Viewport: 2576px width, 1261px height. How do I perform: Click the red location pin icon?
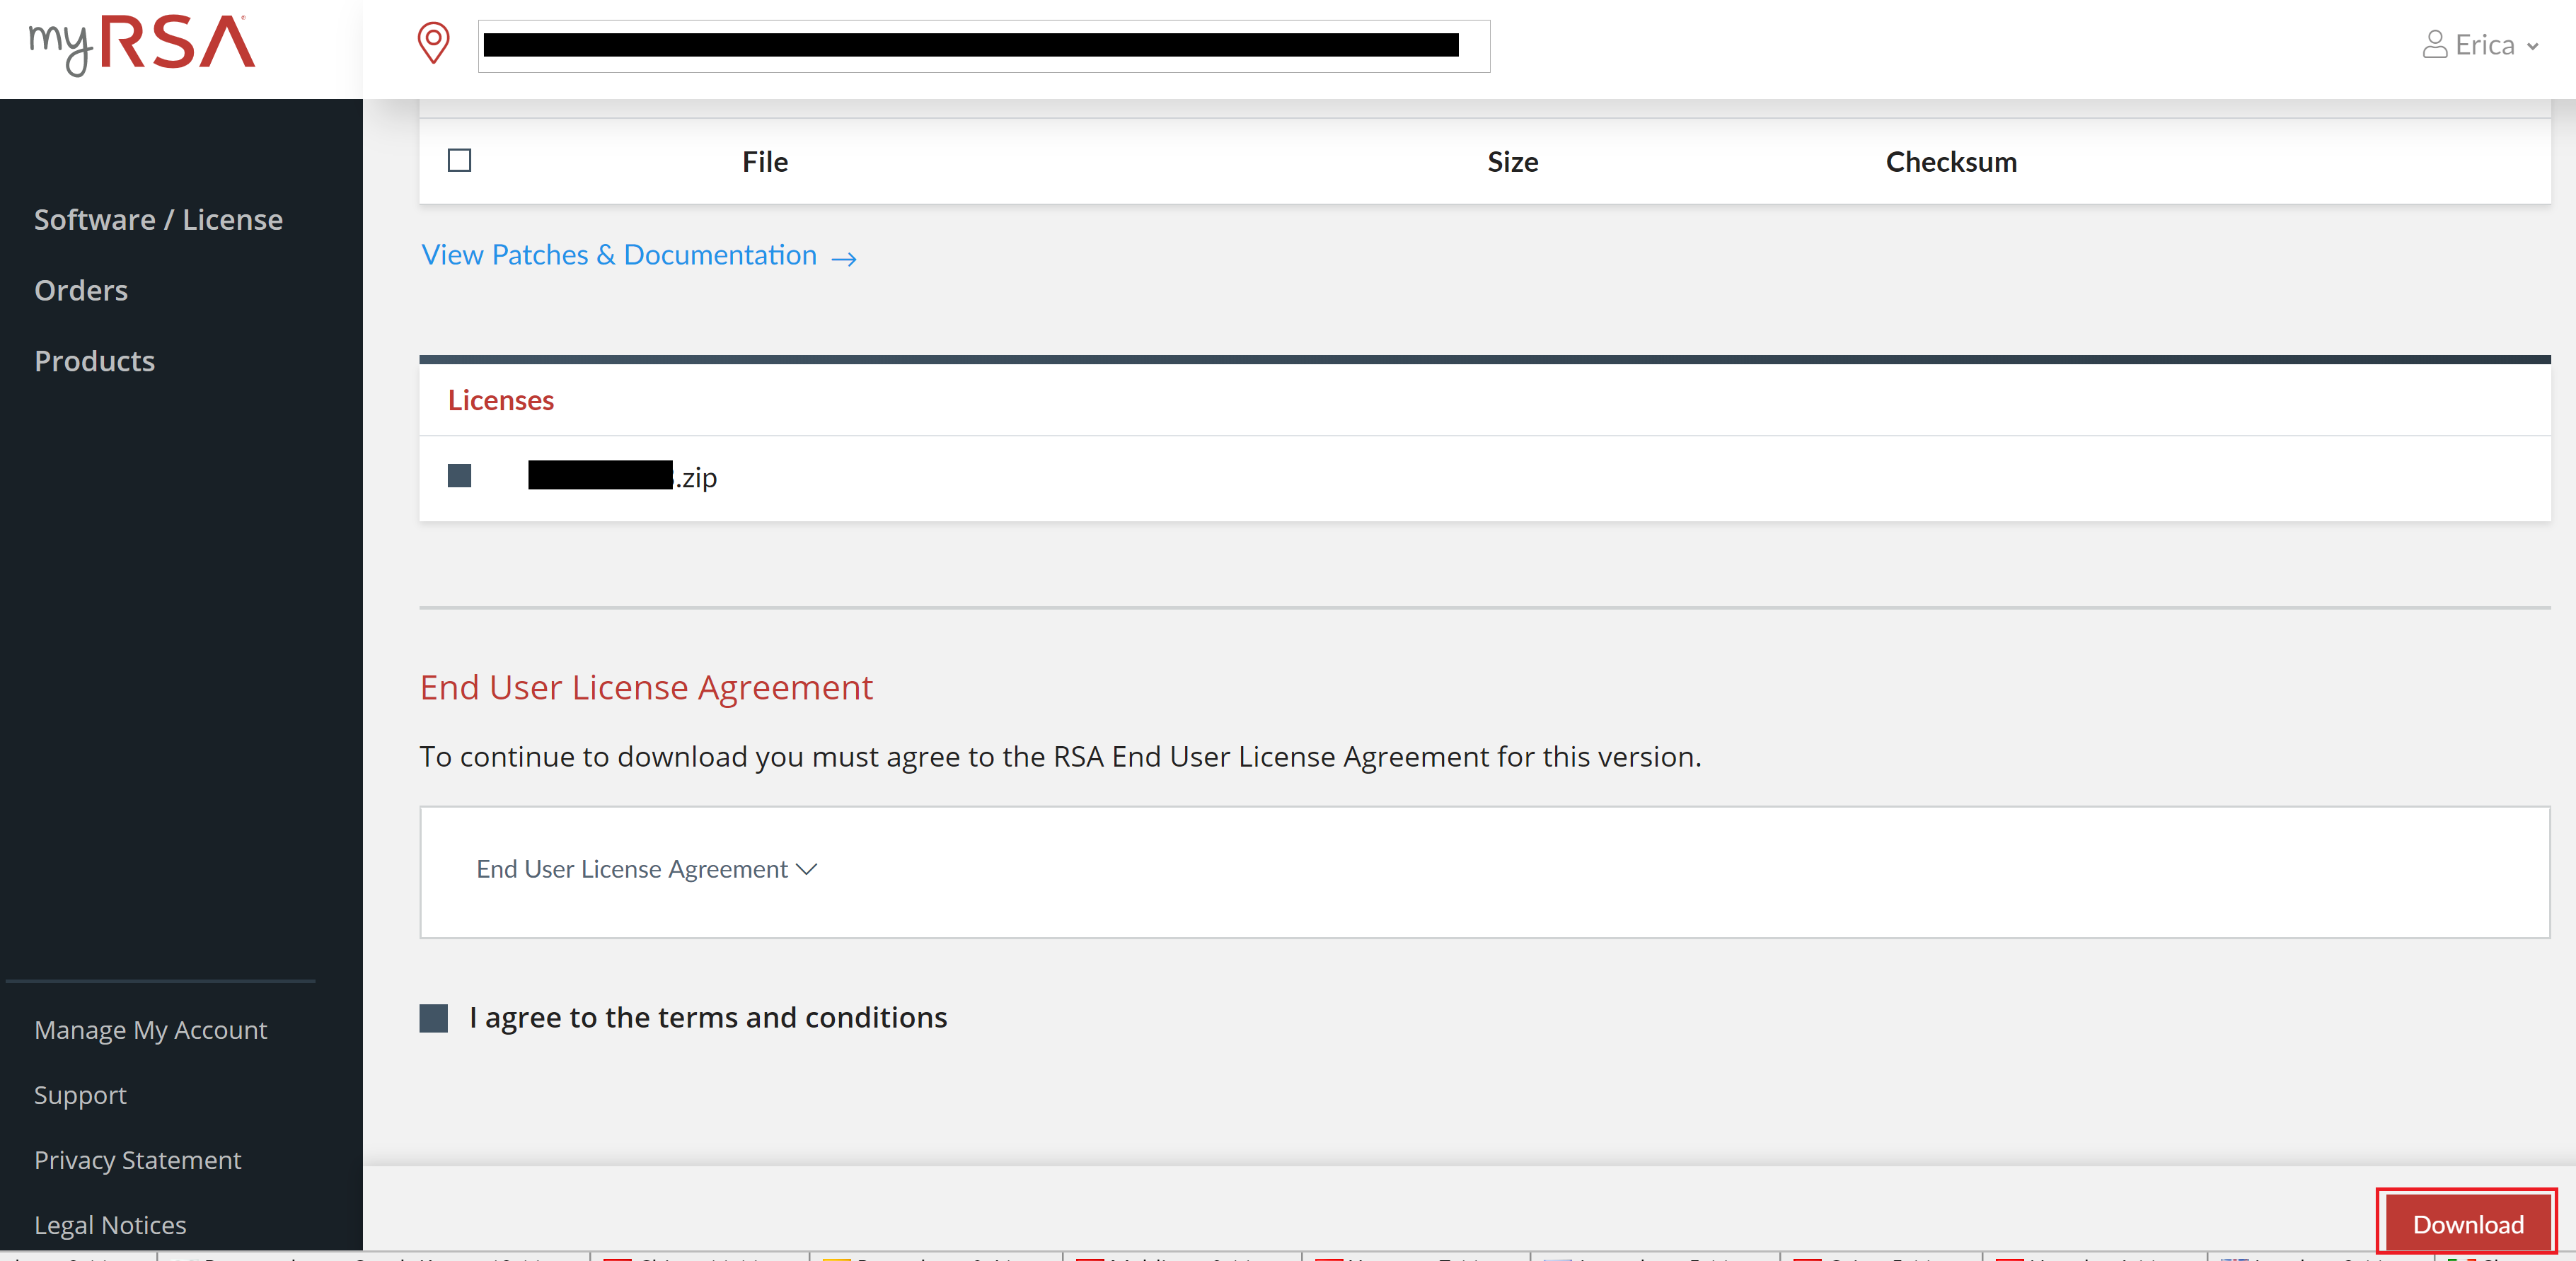pyautogui.click(x=433, y=44)
